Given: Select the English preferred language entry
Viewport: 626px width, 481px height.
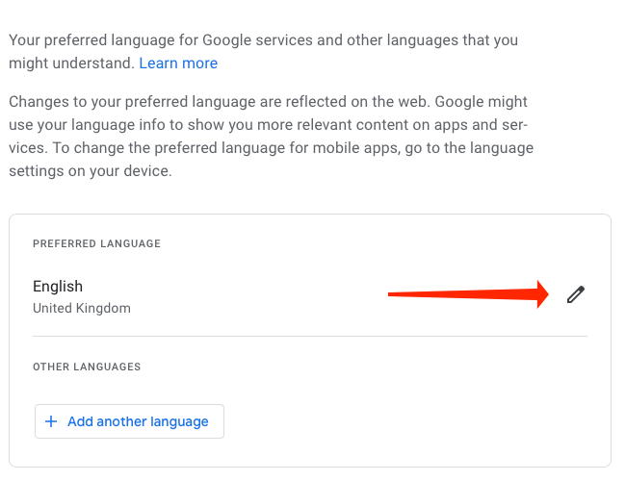Looking at the screenshot, I should pos(58,286).
